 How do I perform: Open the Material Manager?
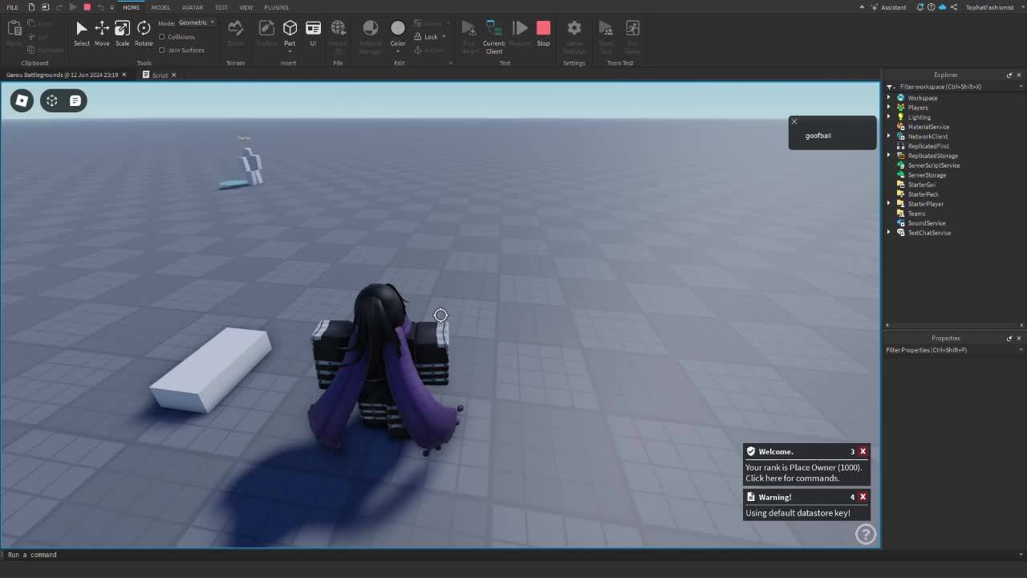pyautogui.click(x=370, y=37)
